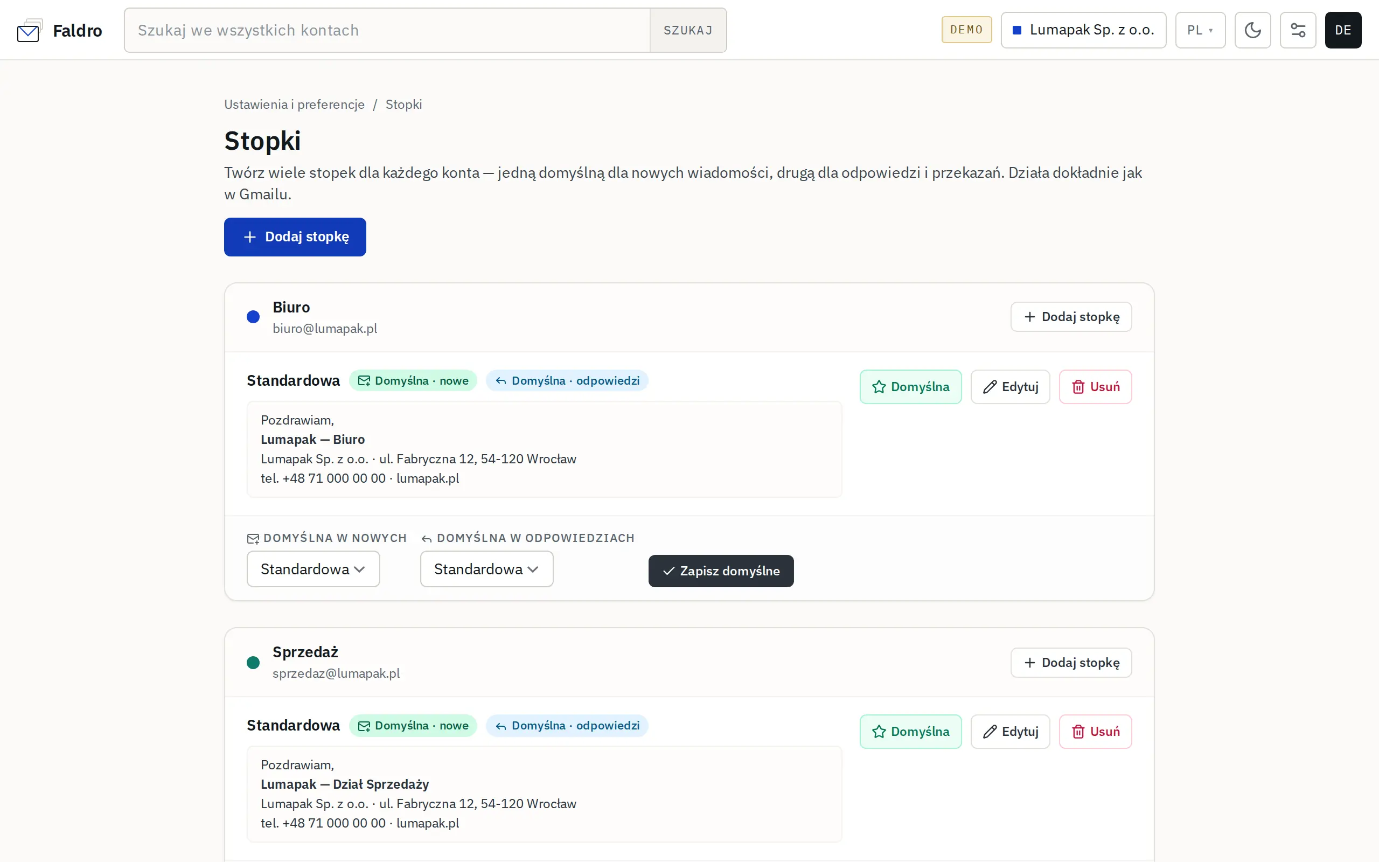The height and width of the screenshot is (862, 1379).
Task: Click the blue color dot next to Biuro
Action: pos(253,317)
